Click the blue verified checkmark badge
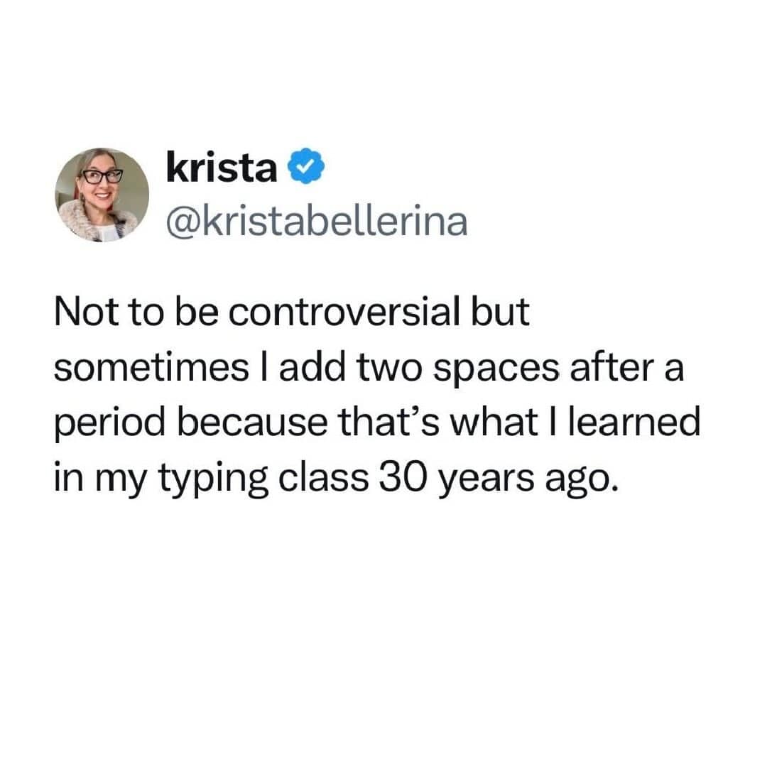 tap(304, 169)
